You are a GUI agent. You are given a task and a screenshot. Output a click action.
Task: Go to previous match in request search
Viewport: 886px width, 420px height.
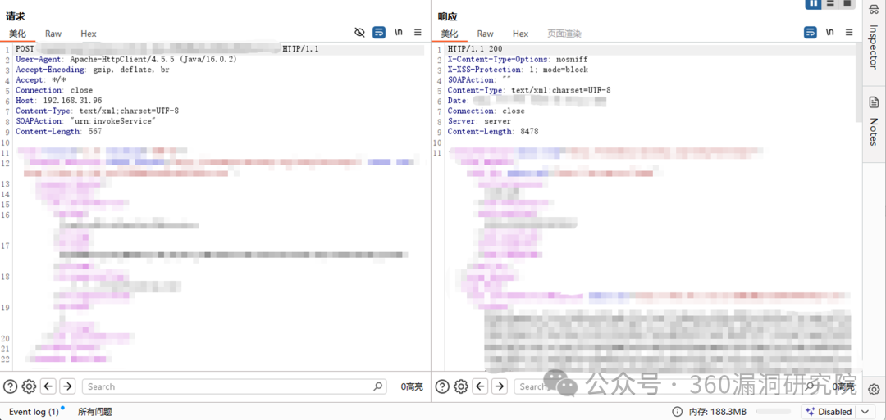48,386
